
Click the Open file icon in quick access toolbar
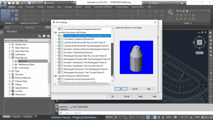pos(13,3)
